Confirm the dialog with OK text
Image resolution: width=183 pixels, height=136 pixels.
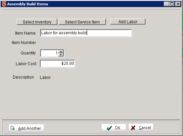click(118, 128)
